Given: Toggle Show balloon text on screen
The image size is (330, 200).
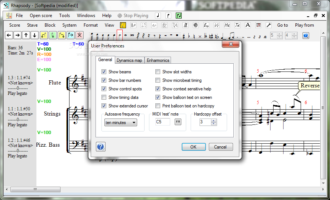Looking at the screenshot, I should click(158, 97).
